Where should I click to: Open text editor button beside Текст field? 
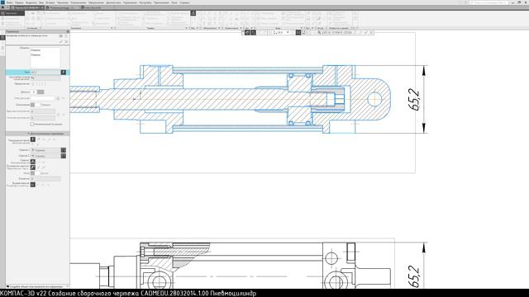coord(64,72)
